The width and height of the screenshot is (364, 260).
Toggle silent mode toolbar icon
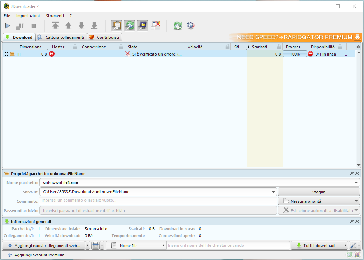[x=156, y=26]
